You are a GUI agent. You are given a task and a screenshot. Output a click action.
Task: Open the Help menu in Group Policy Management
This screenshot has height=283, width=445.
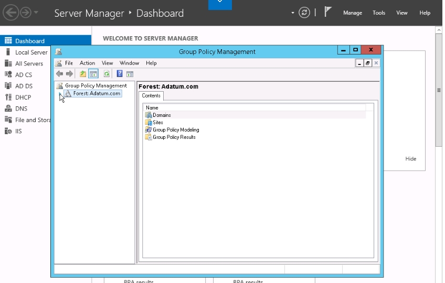coord(151,63)
